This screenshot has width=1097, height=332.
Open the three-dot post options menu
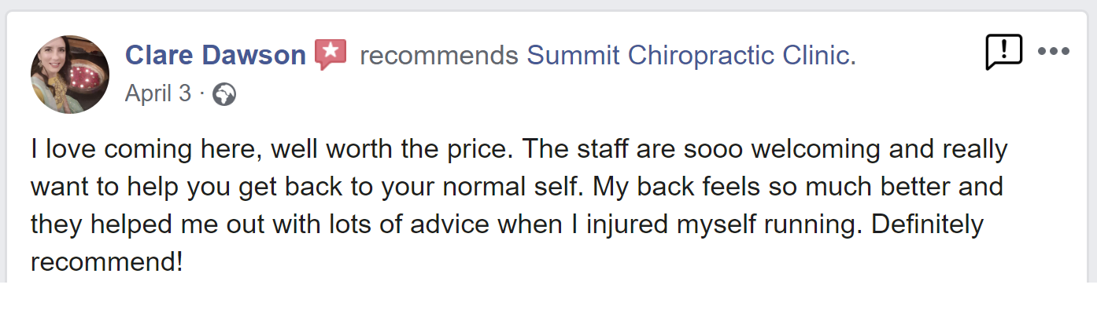coord(1053,52)
